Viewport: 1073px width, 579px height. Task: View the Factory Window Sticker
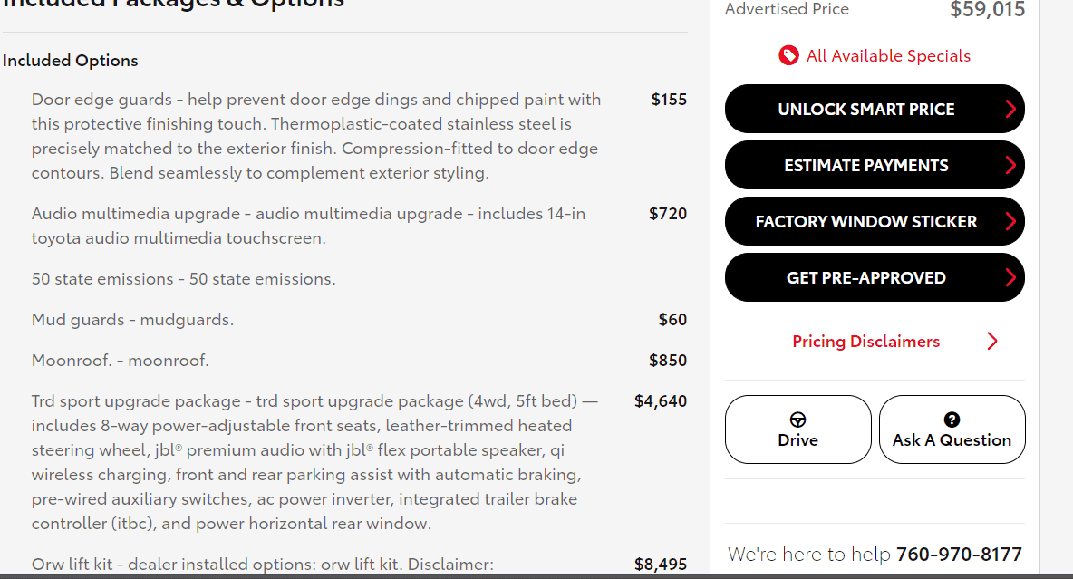click(x=865, y=222)
